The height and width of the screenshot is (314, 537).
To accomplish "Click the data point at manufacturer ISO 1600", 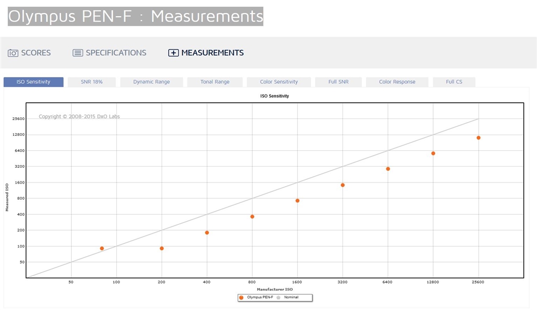I will [297, 201].
